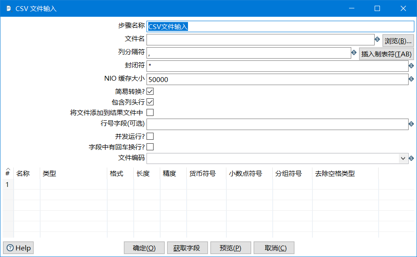Uncheck the 包含列头行 checkbox
Viewport: 417px width, 257px height.
(150, 102)
